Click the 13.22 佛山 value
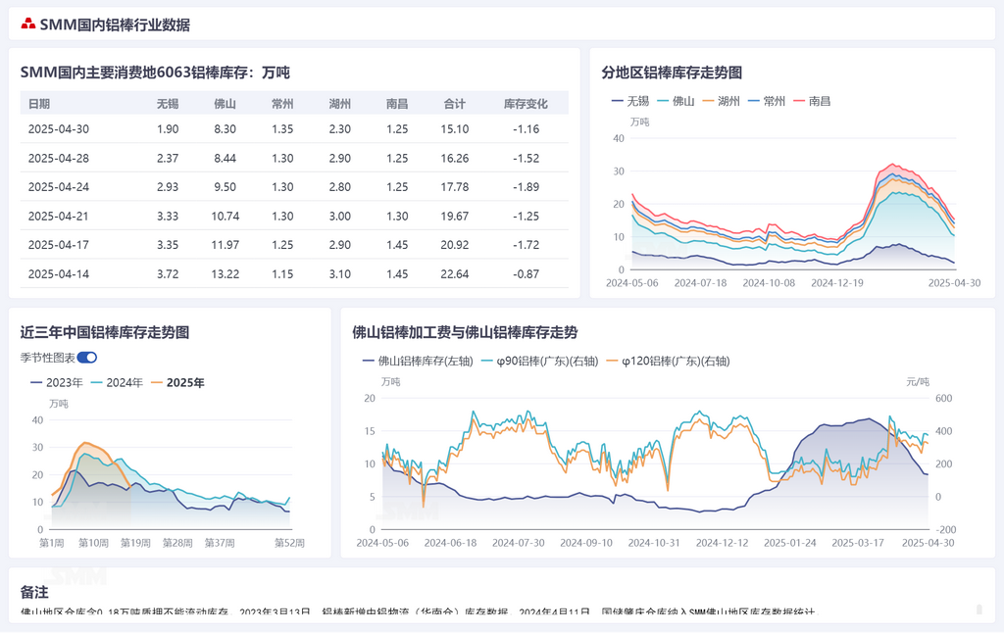The height and width of the screenshot is (633, 1004). click(226, 274)
